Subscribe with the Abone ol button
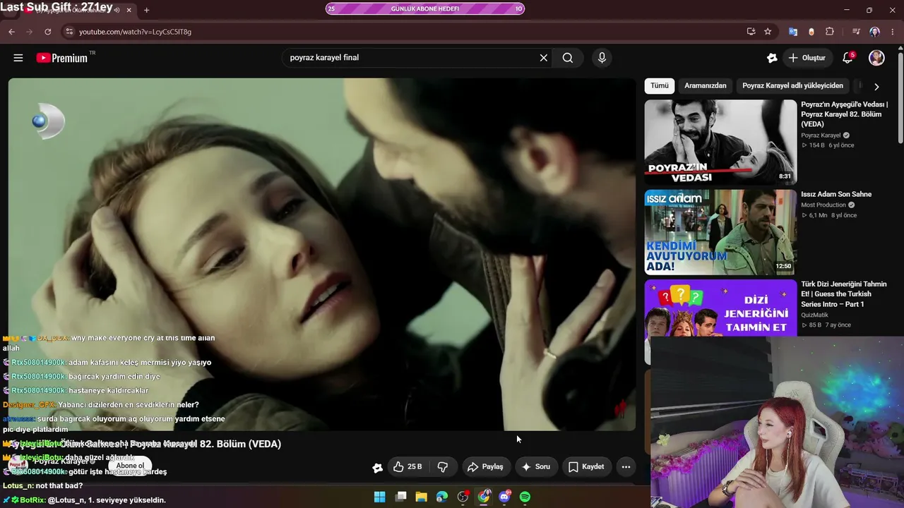 tap(130, 466)
